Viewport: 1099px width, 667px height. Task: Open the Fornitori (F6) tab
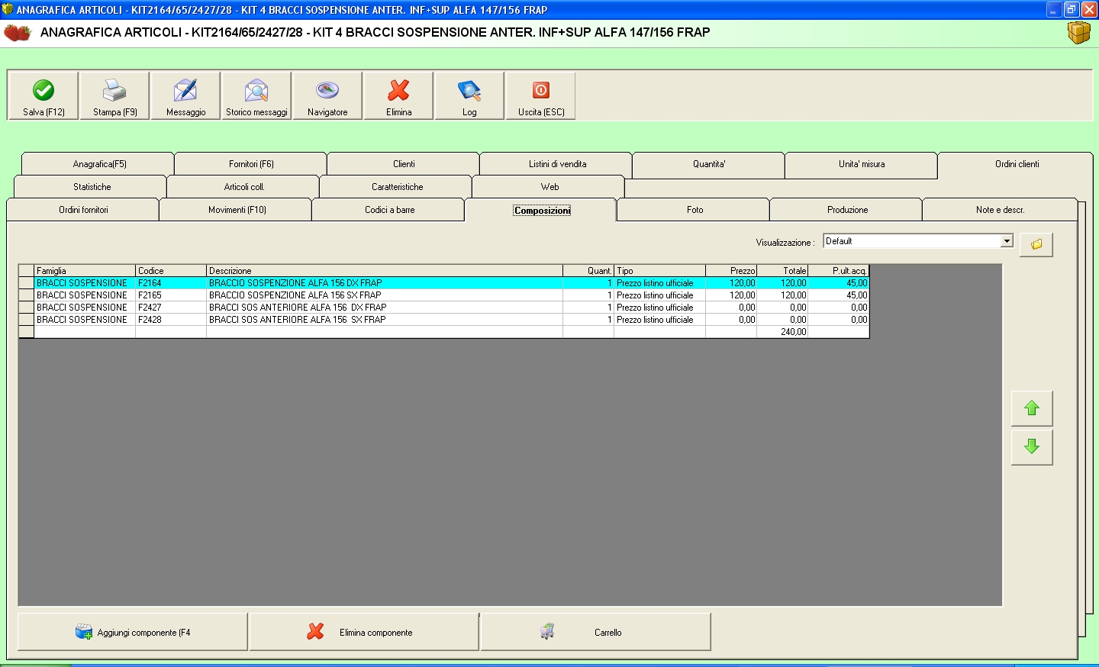[x=251, y=164]
